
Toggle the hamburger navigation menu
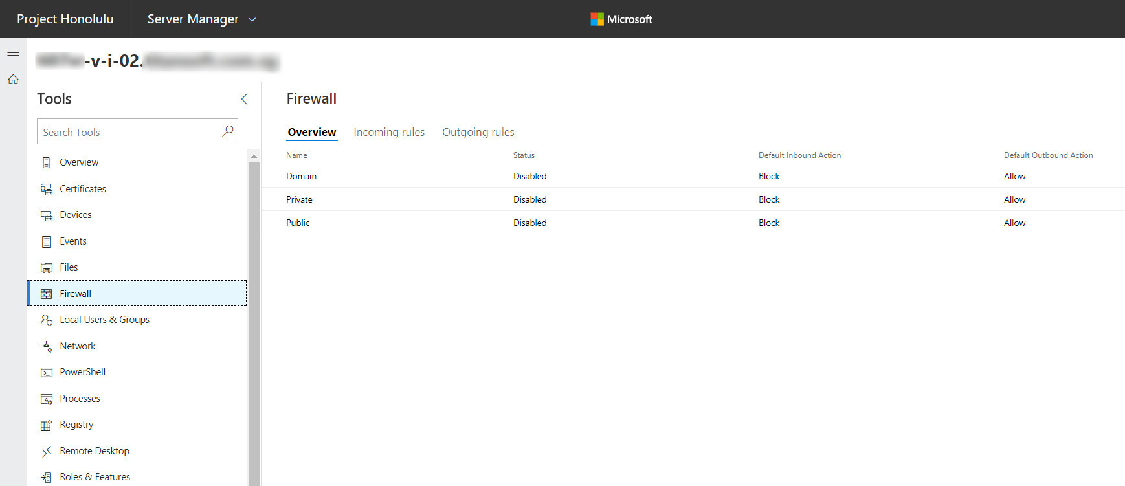tap(13, 53)
